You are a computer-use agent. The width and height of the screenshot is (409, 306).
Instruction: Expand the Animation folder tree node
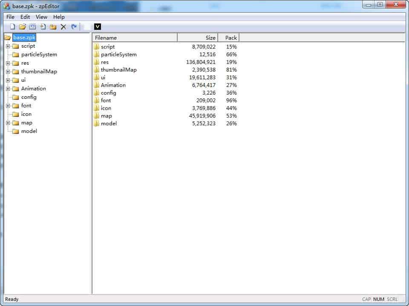point(8,89)
